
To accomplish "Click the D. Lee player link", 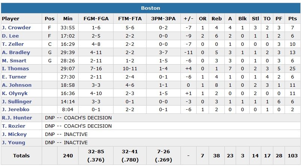I will [x=11, y=36].
